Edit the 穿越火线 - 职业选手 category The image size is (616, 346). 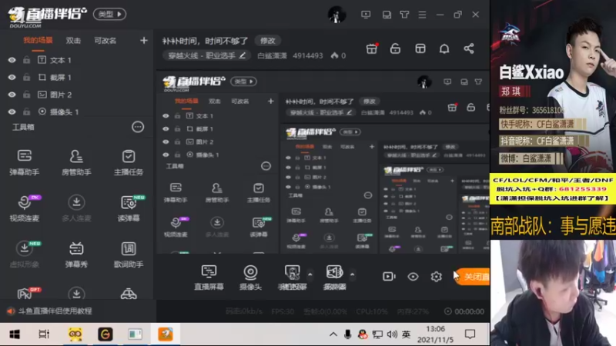(x=206, y=55)
